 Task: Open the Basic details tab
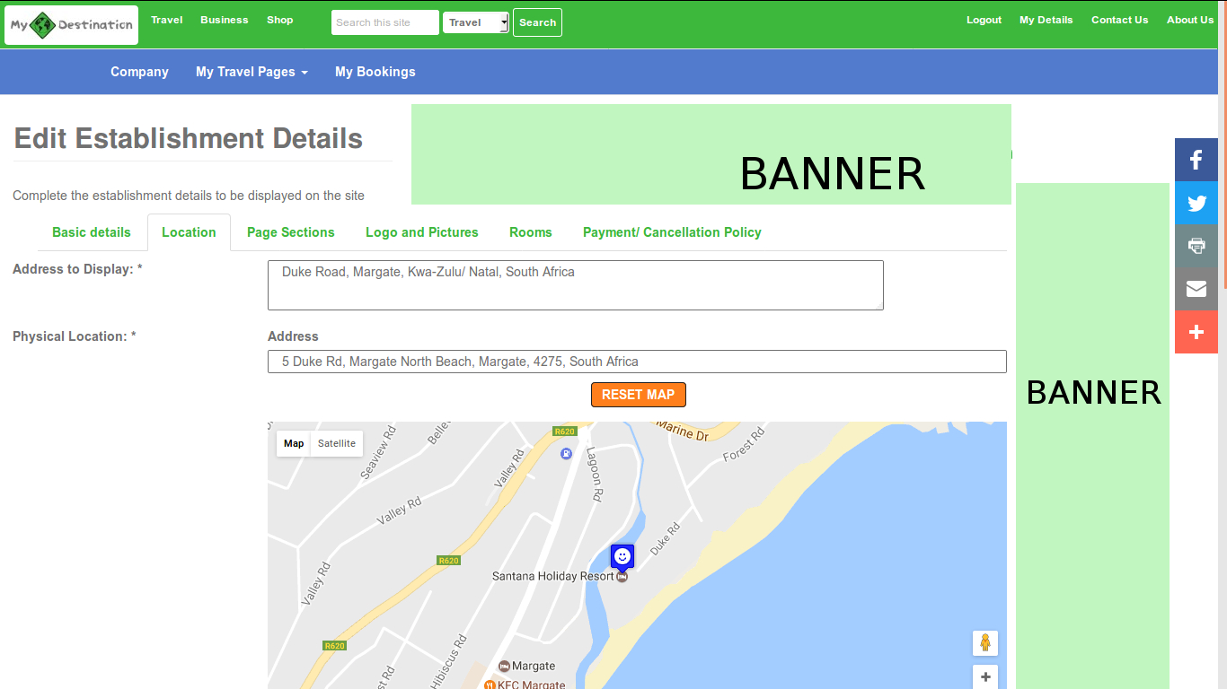point(92,232)
